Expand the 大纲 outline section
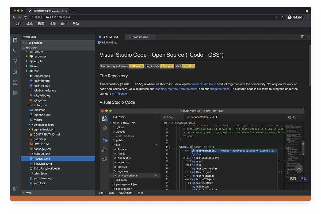Image resolution: width=321 pixels, height=214 pixels. [29, 193]
